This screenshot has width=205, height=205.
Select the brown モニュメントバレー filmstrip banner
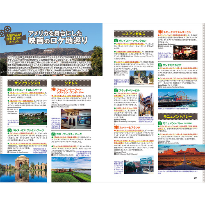[178, 116]
